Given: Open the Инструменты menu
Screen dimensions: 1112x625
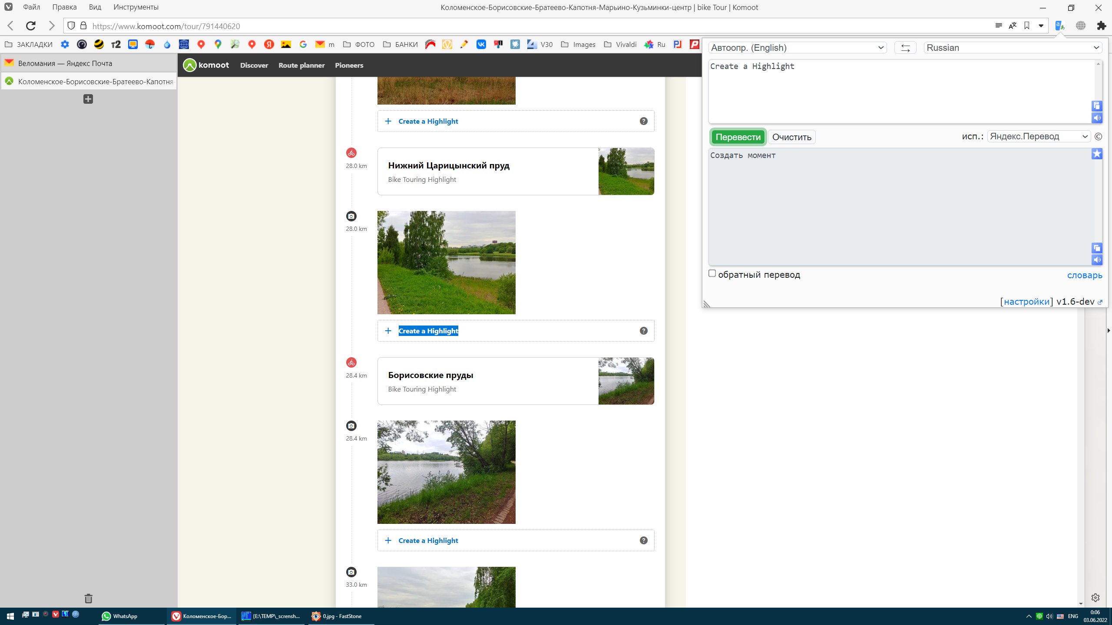Looking at the screenshot, I should [x=136, y=7].
